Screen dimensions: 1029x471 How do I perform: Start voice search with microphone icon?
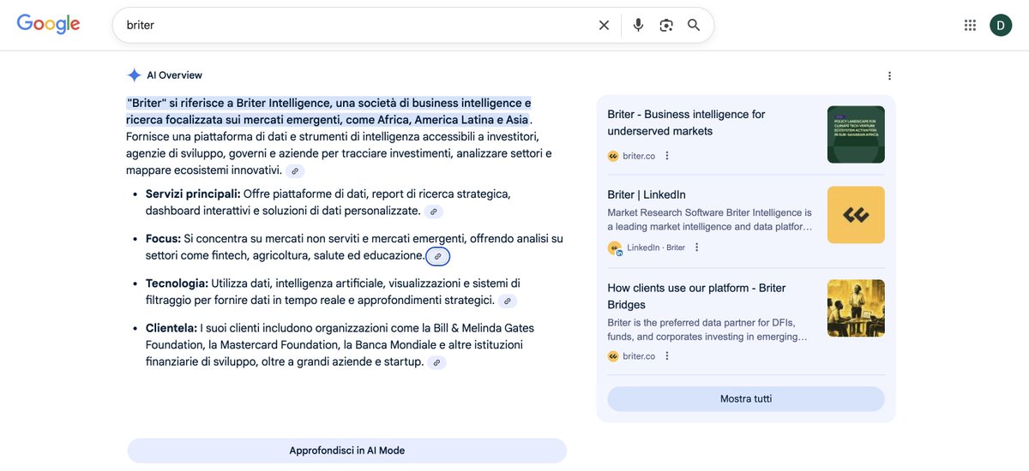[638, 25]
